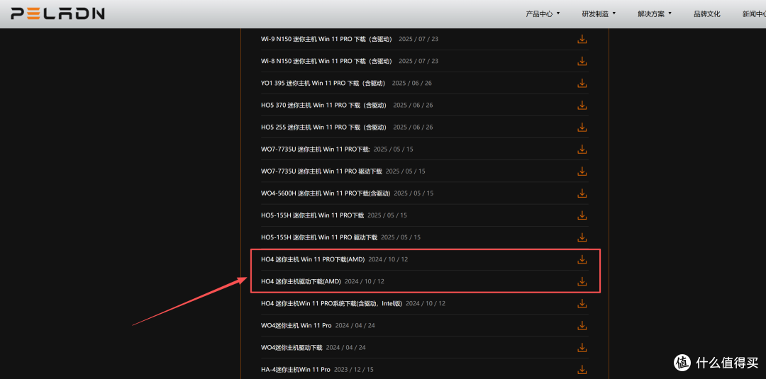Open WO4-5600H Win 11 PRO下载(含驱动) link
The image size is (766, 379).
[326, 193]
